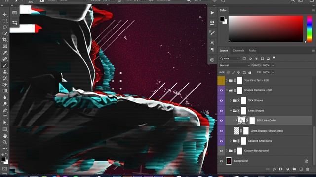Viewport: 316px width, 177px height.
Task: Select the Zoom tool
Action: coord(5,142)
